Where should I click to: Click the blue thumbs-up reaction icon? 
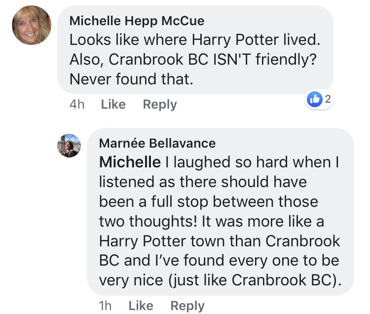(314, 99)
